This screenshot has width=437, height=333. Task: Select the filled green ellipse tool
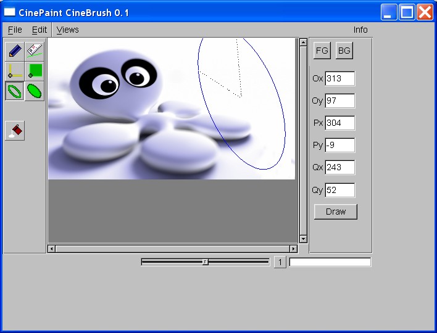coord(35,91)
